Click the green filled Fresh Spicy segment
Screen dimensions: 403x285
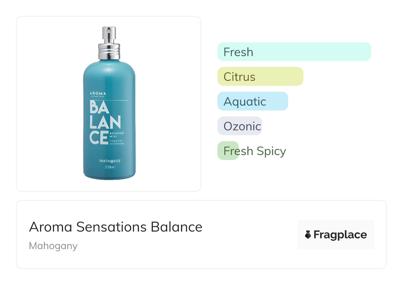[x=228, y=151]
